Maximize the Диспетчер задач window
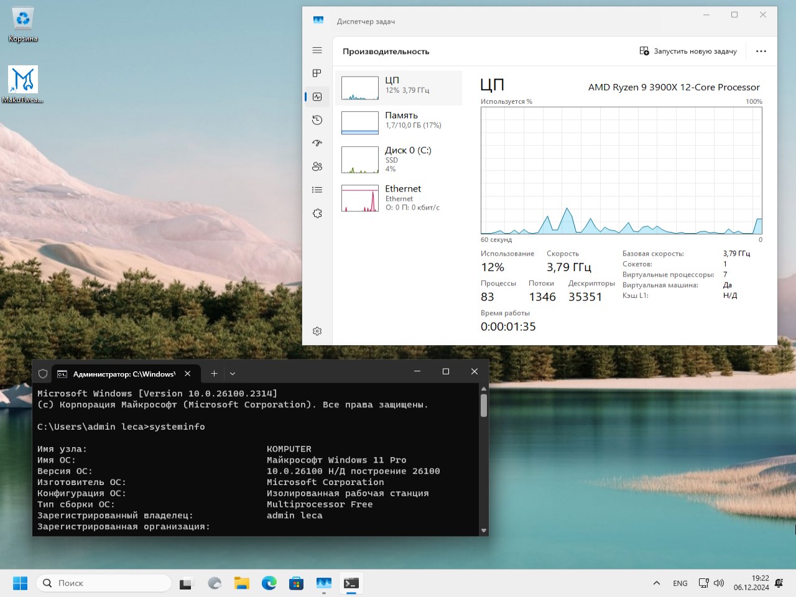 (734, 15)
